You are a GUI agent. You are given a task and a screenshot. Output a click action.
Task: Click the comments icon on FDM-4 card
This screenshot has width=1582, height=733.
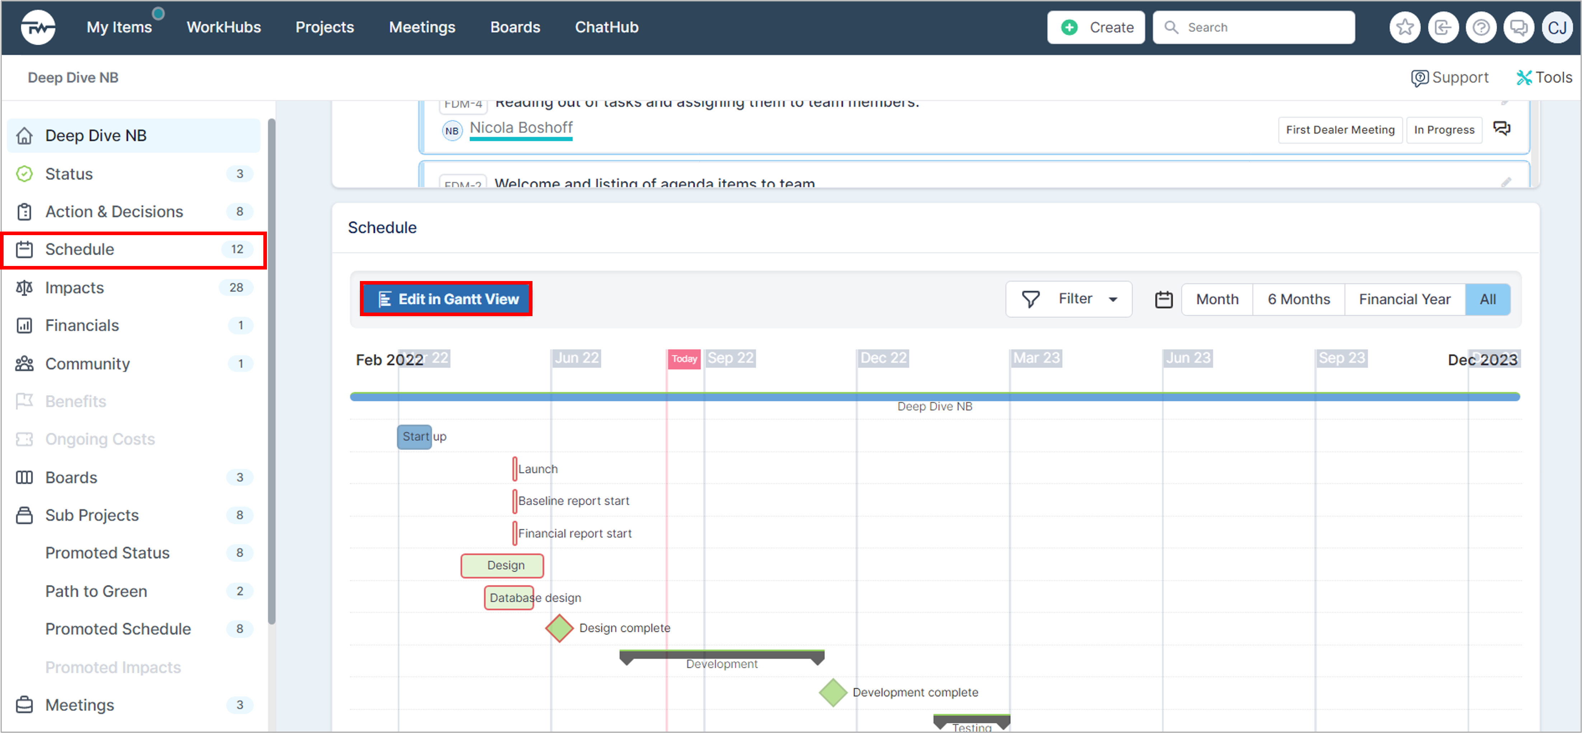(x=1502, y=129)
